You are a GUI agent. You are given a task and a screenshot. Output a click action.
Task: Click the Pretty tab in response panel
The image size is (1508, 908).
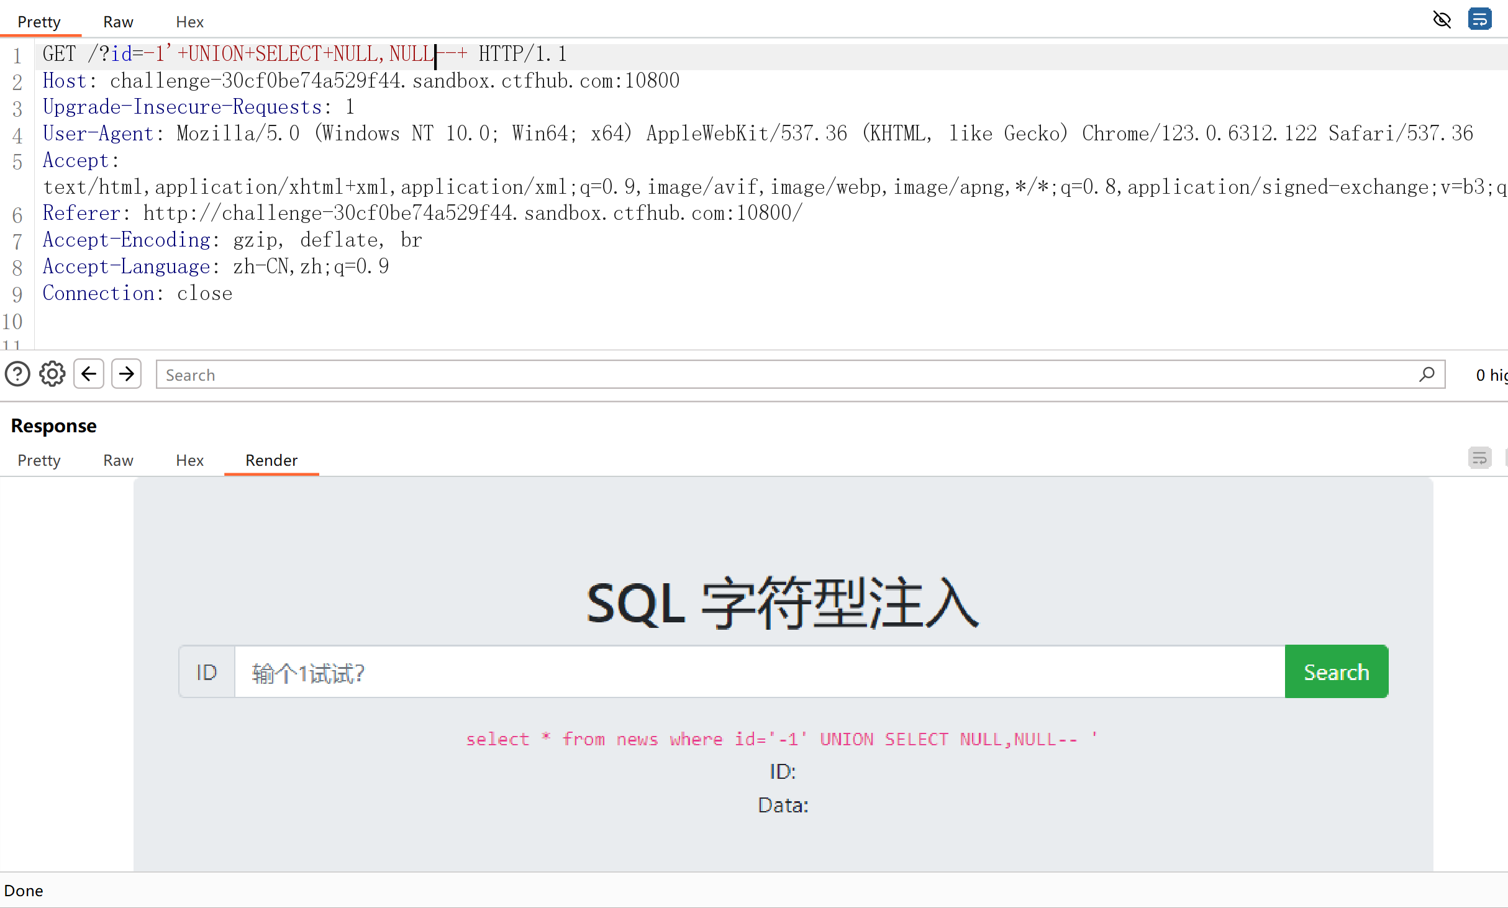[x=40, y=460]
